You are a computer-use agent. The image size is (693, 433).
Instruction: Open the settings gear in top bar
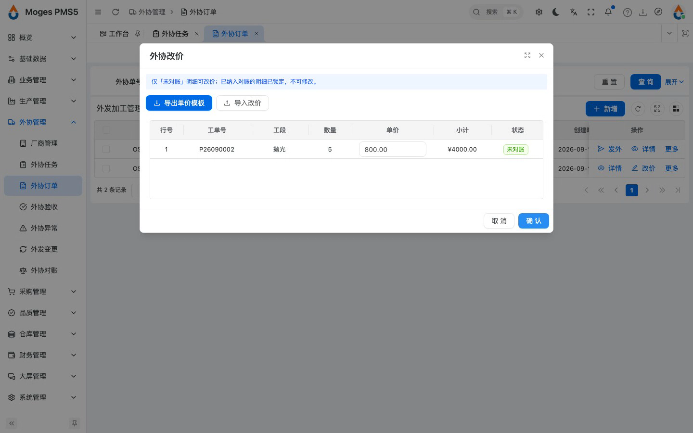coord(539,12)
